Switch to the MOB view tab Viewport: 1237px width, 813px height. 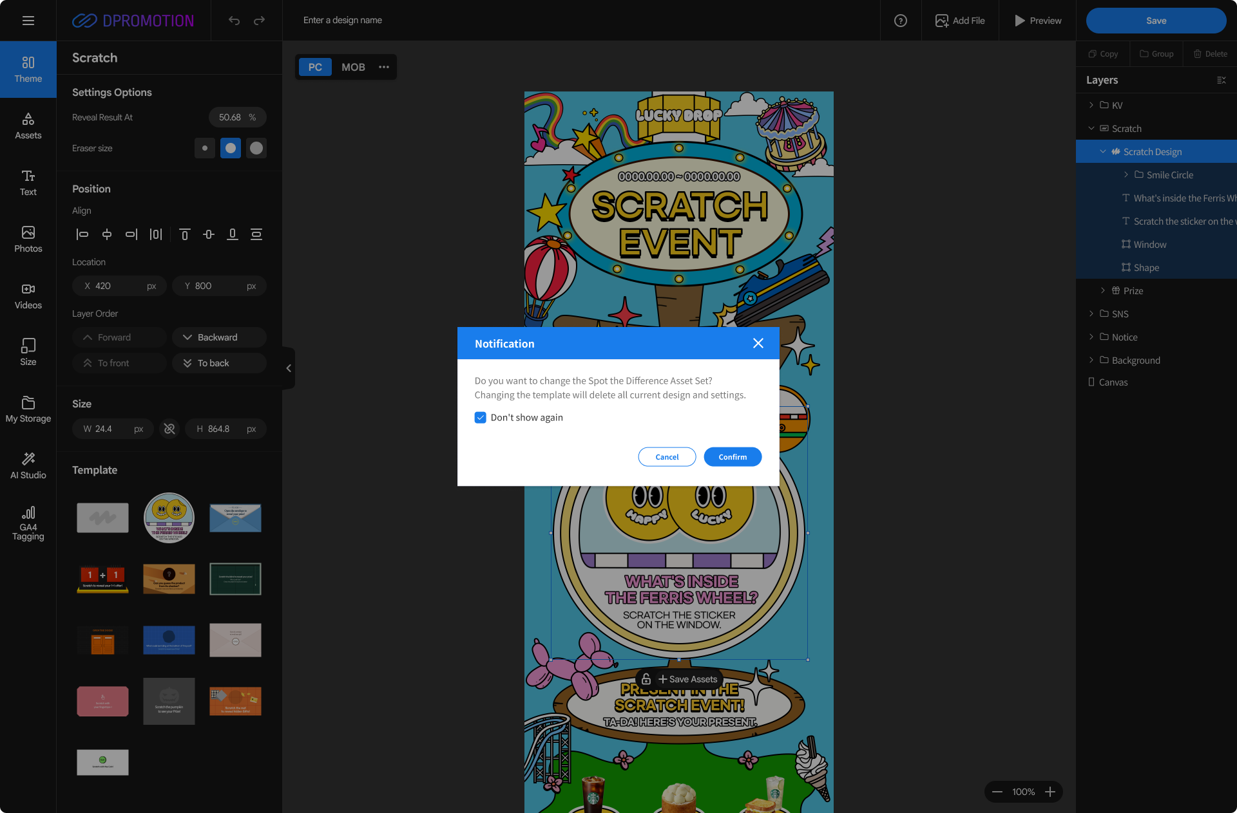353,67
